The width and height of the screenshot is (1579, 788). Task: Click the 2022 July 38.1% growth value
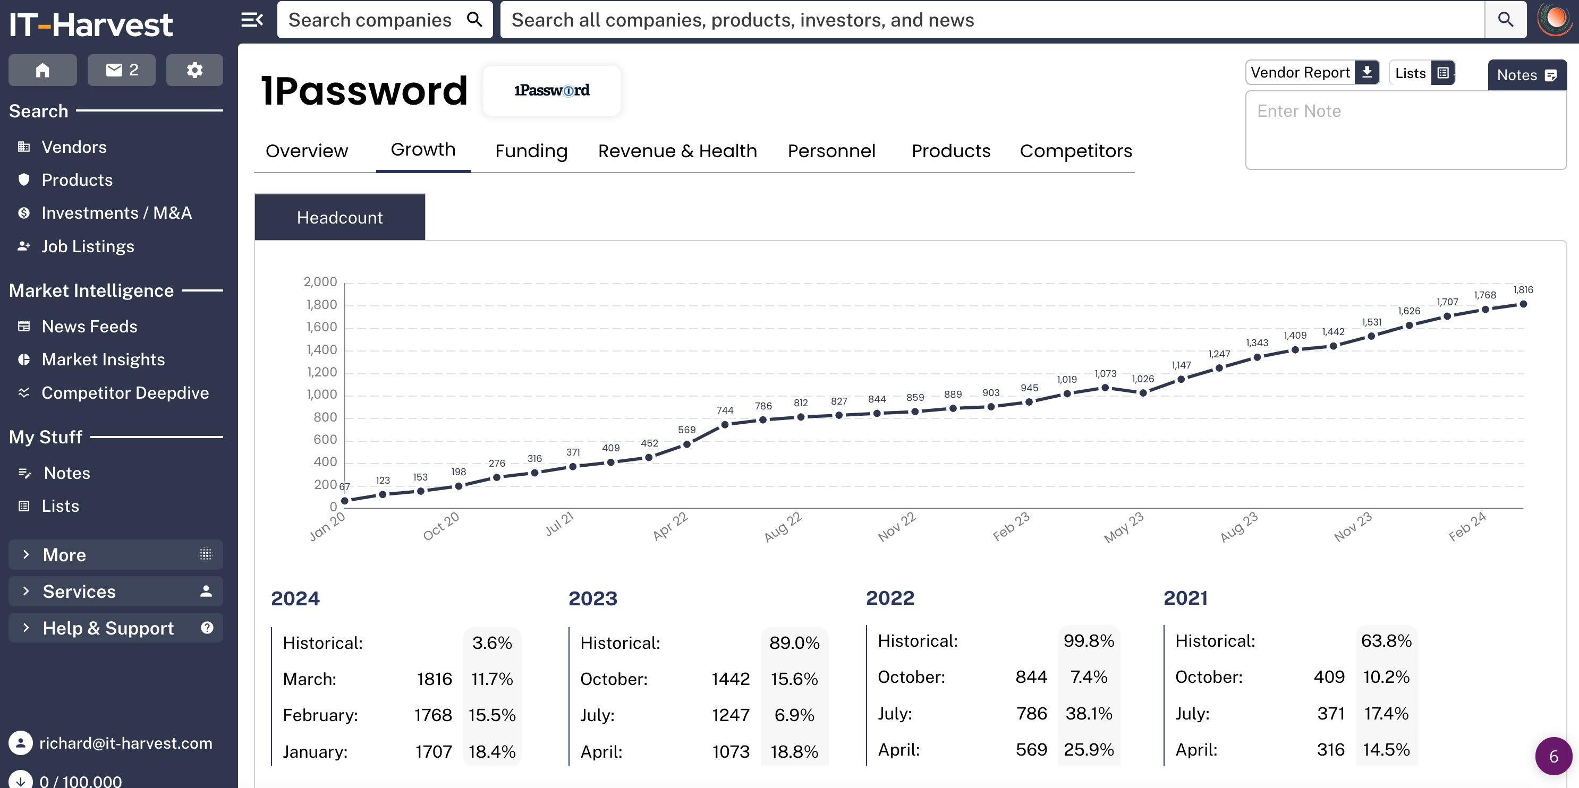[x=1089, y=713]
